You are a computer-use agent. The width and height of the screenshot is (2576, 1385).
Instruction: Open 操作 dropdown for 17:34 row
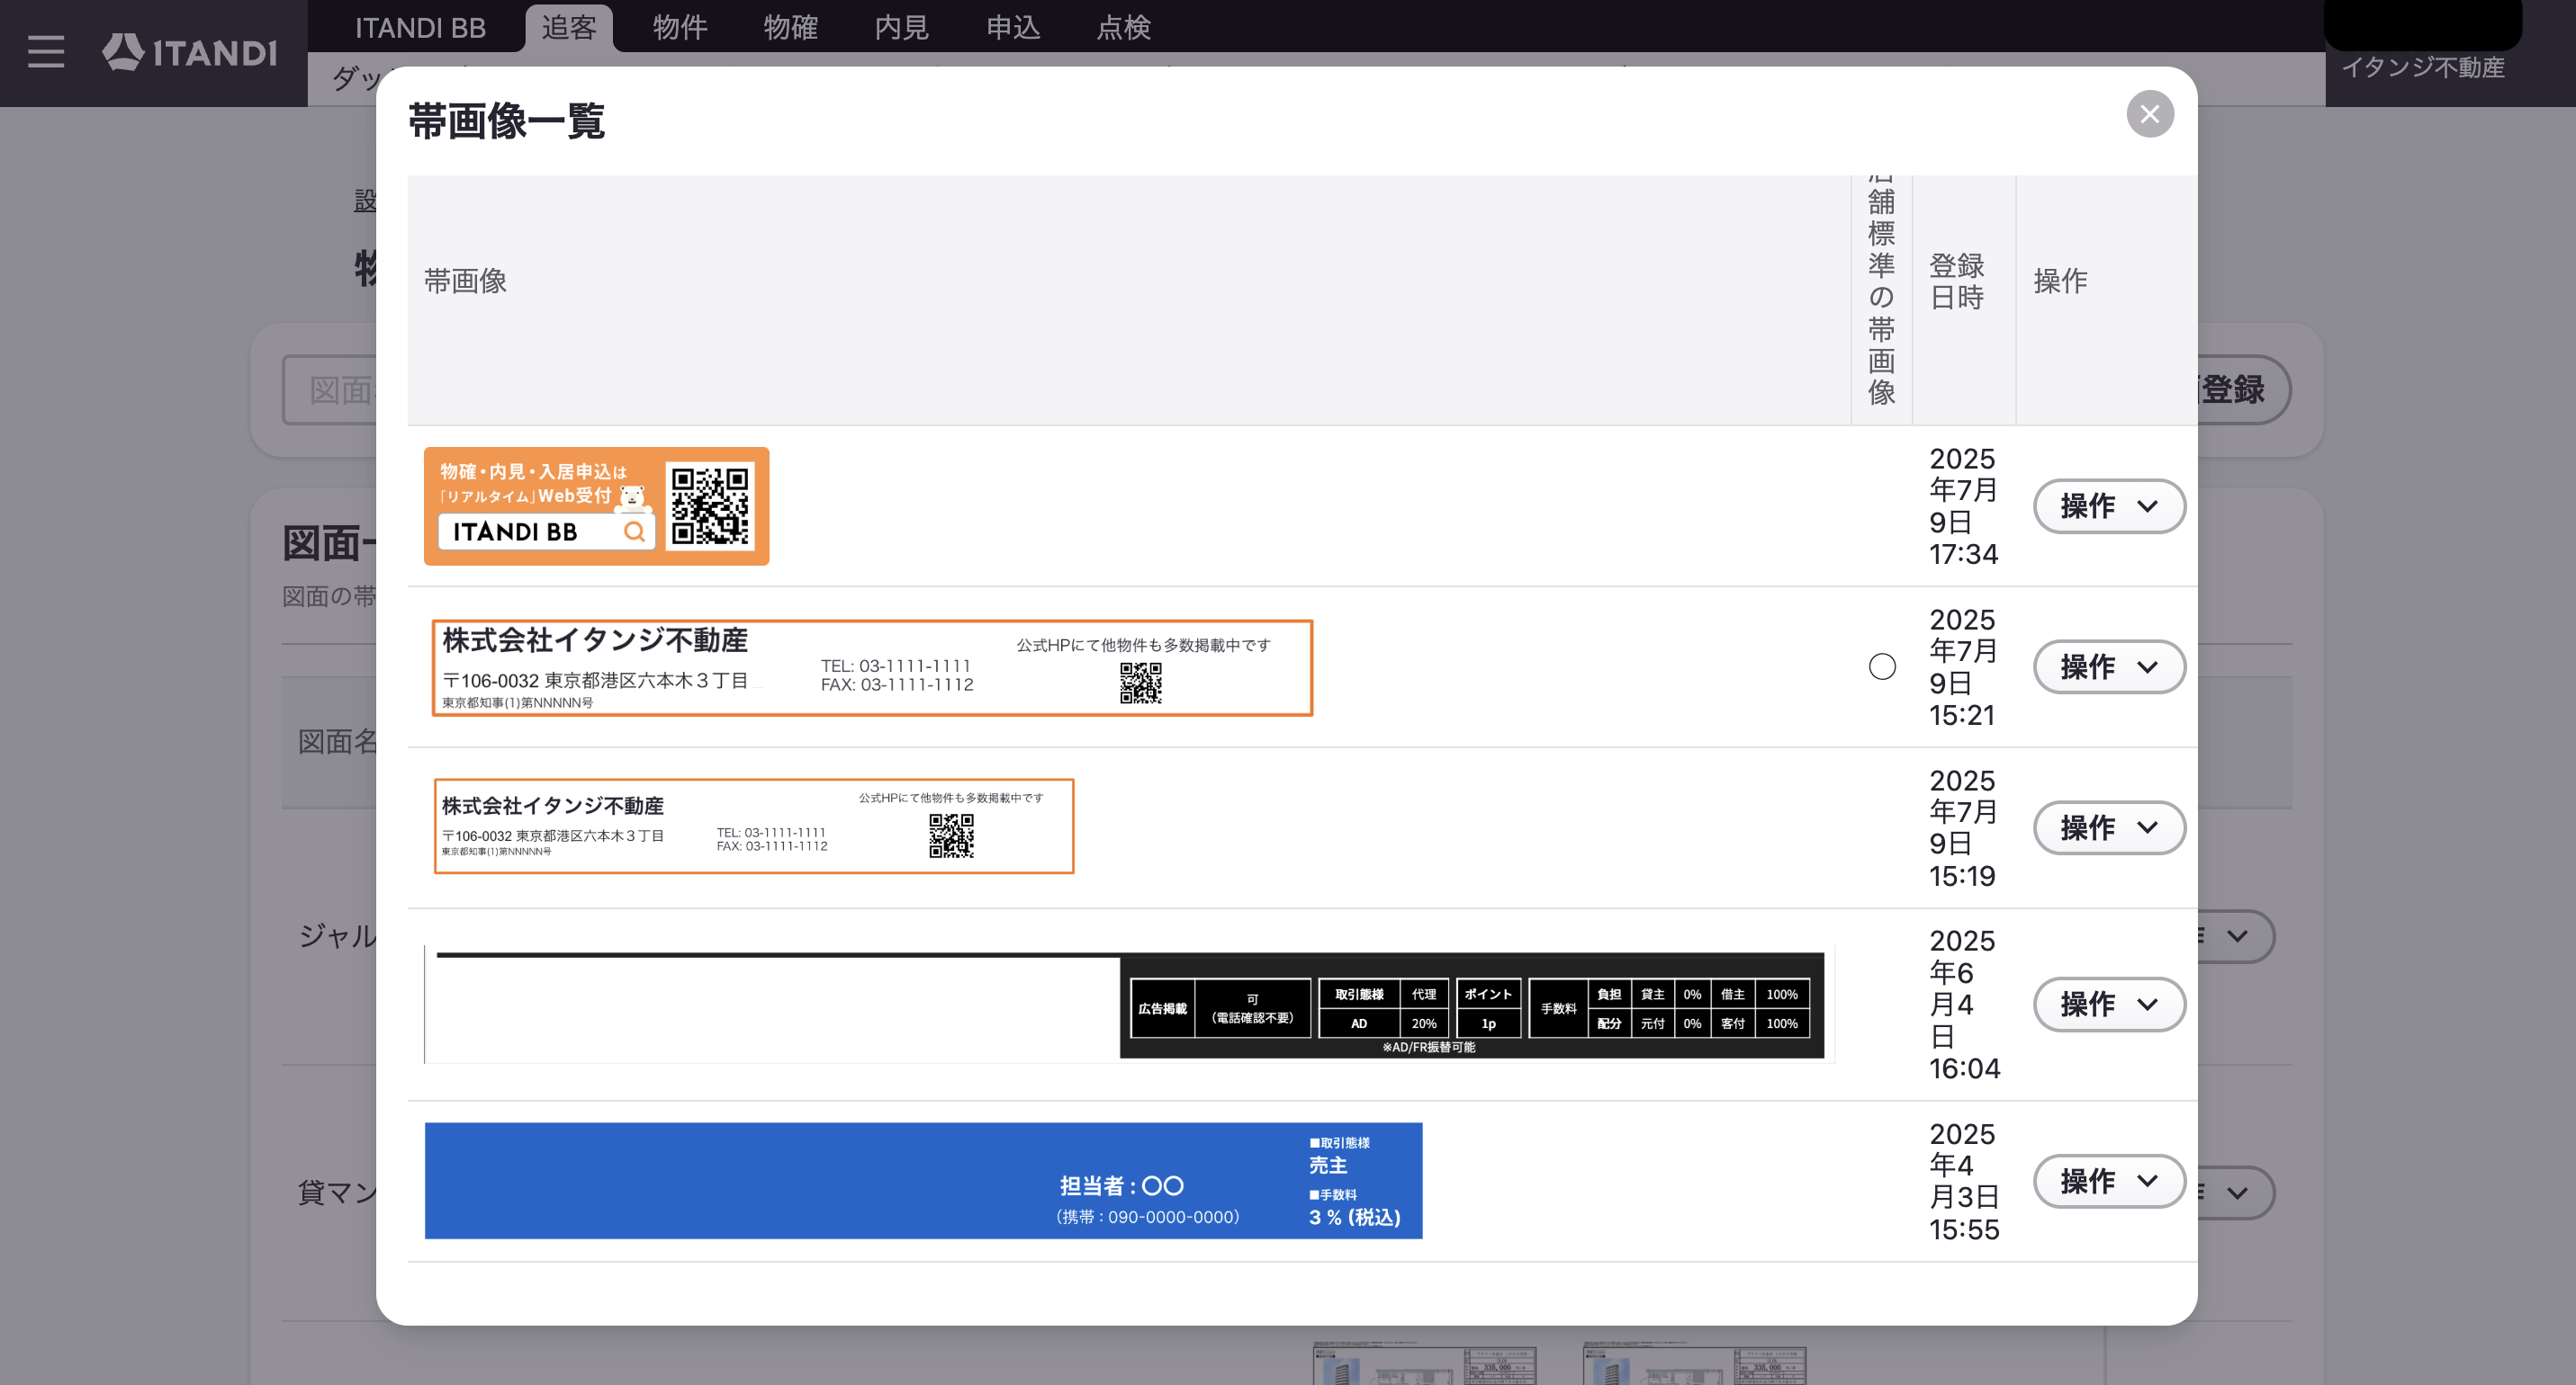tap(2109, 505)
